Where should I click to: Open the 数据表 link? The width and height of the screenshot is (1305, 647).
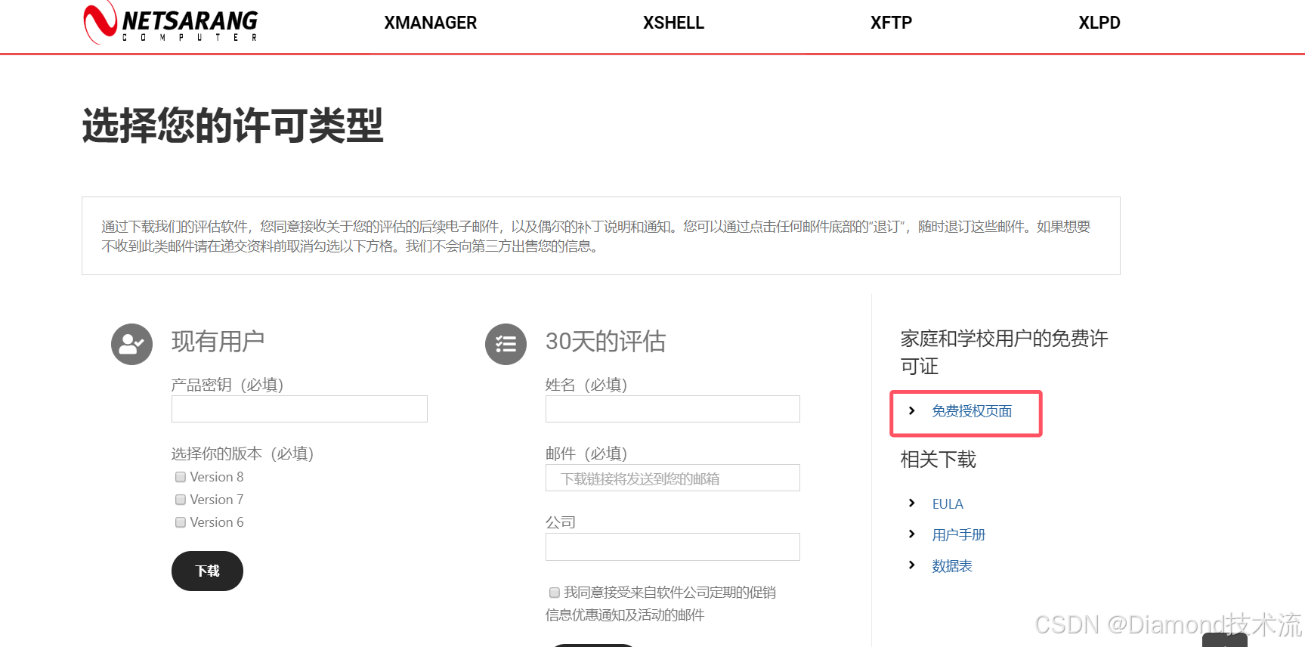pos(952,566)
